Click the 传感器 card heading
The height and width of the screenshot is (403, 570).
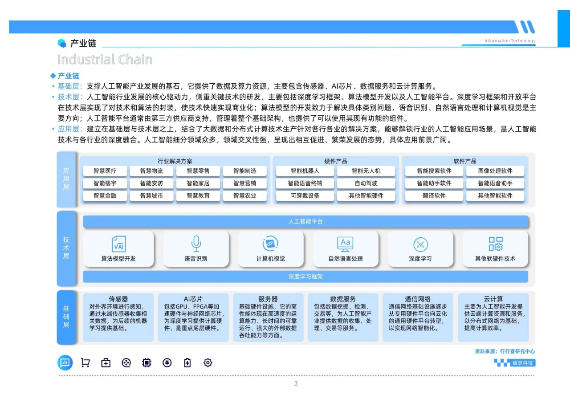118,299
